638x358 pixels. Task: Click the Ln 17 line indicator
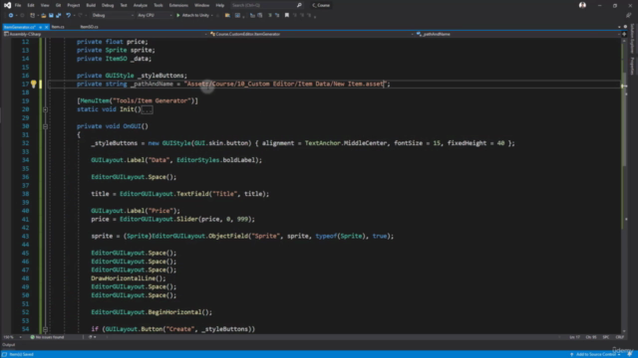tap(574, 337)
